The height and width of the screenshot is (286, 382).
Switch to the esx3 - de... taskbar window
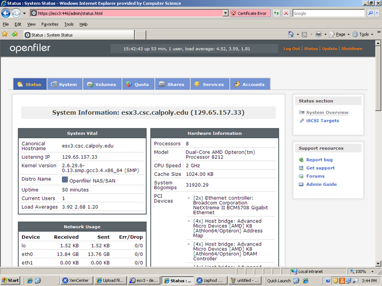(x=144, y=280)
